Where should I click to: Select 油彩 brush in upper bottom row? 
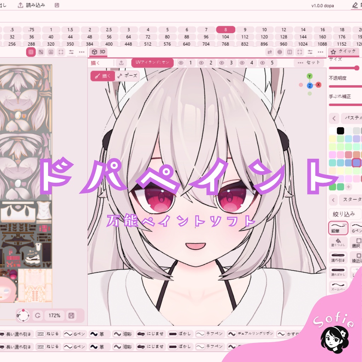click(x=123, y=334)
